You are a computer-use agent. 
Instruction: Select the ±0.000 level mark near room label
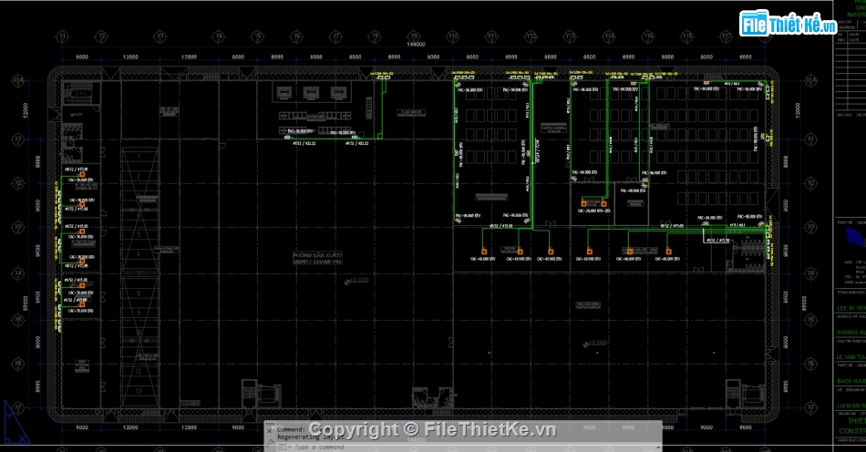[356, 281]
